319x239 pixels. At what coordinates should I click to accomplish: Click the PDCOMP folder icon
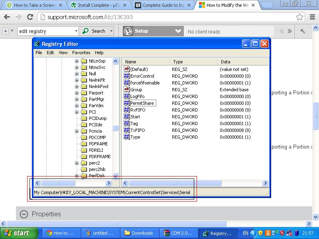click(x=84, y=137)
